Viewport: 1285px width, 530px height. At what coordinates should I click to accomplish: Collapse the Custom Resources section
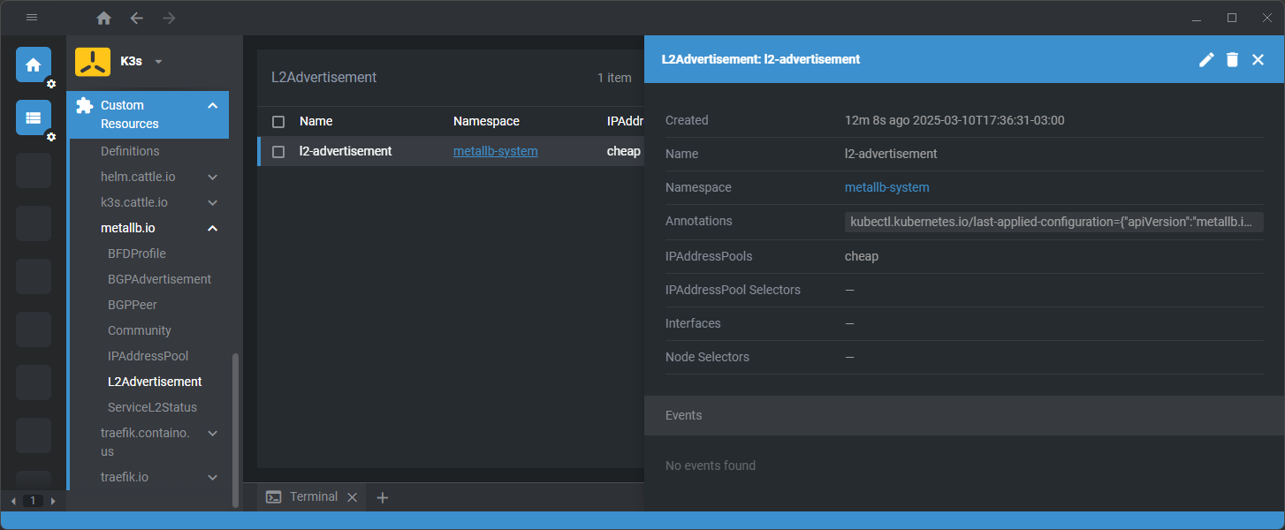(x=212, y=106)
